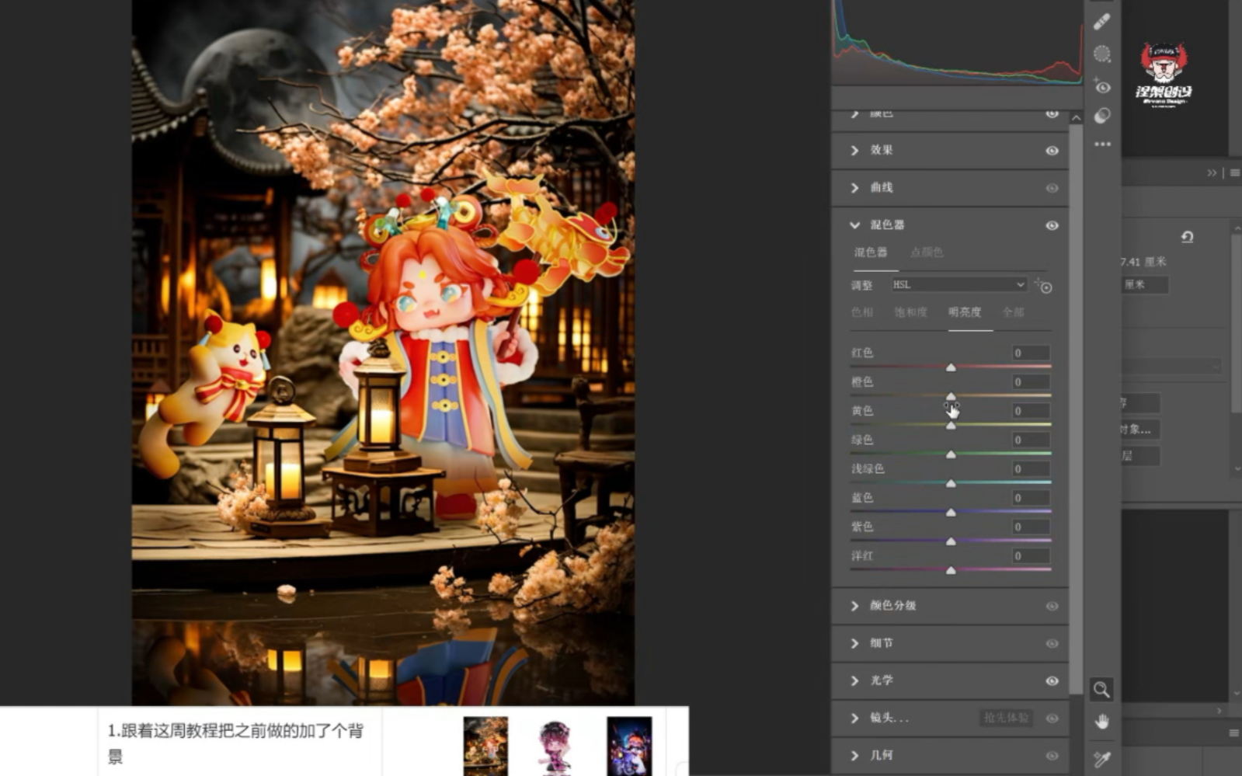Select the Zoom magnifier tool
The width and height of the screenshot is (1242, 776).
[x=1101, y=689]
